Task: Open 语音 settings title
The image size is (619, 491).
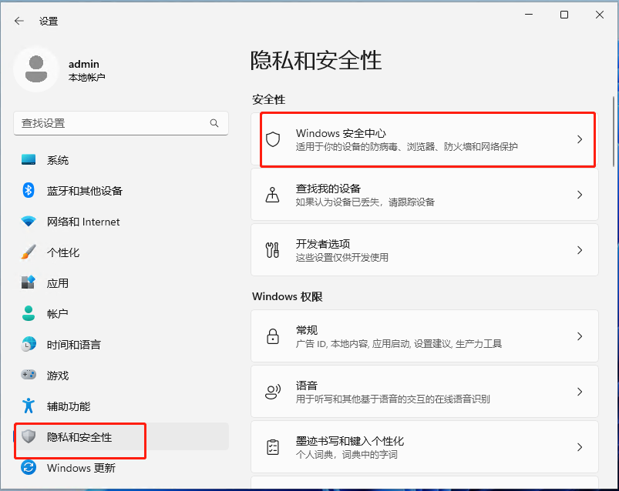Action: (307, 386)
